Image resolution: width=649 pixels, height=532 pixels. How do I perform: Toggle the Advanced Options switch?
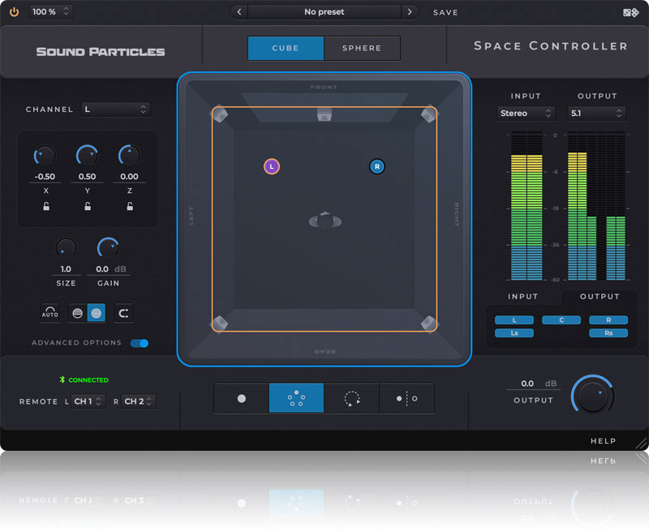(140, 343)
